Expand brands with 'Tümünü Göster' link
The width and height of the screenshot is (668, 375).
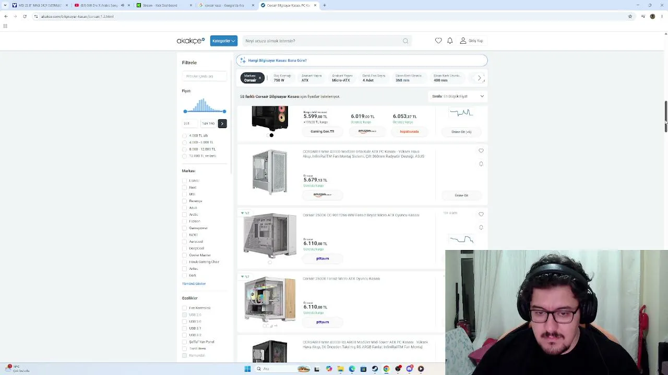click(194, 283)
